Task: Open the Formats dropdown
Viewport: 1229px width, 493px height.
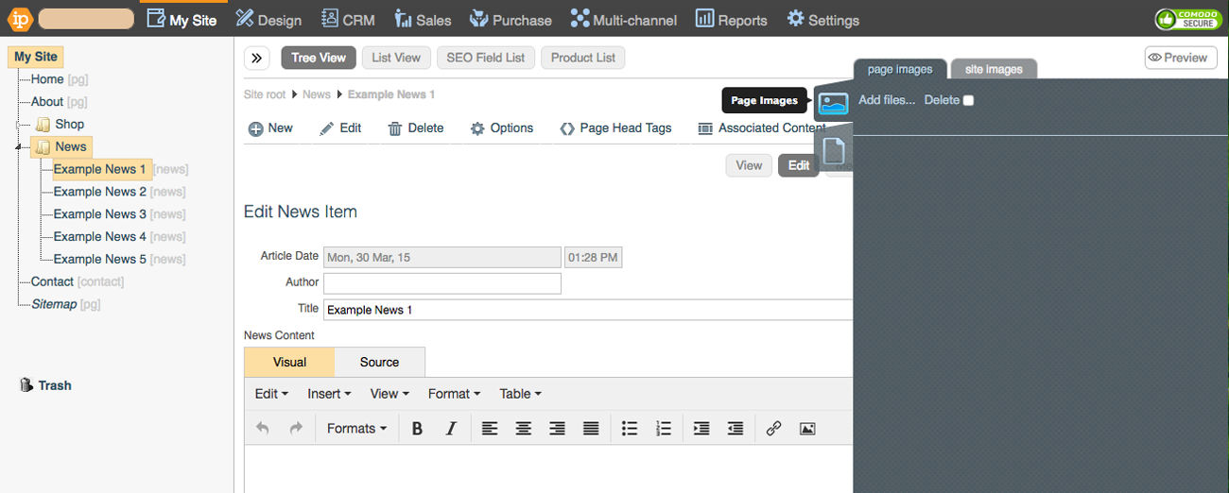Action: (x=356, y=429)
